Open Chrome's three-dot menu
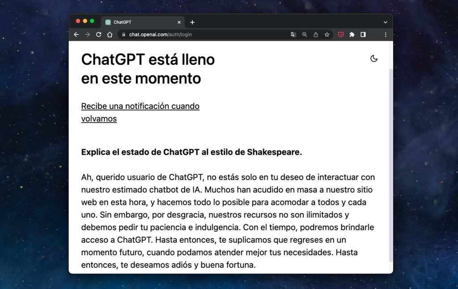This screenshot has height=289, width=458. click(x=386, y=34)
